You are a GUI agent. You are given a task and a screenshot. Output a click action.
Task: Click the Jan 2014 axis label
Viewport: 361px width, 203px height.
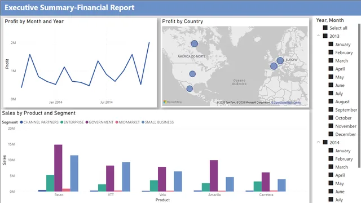(55, 102)
